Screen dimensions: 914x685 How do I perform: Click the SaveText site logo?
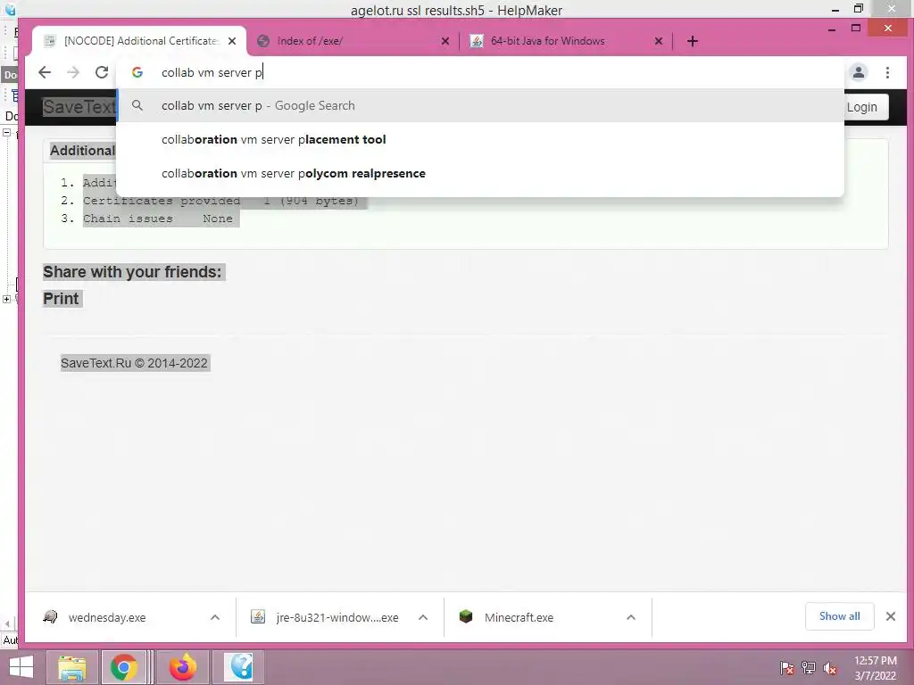(79, 107)
